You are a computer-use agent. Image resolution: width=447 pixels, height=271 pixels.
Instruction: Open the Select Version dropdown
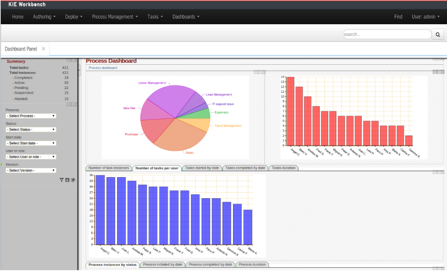tap(31, 170)
